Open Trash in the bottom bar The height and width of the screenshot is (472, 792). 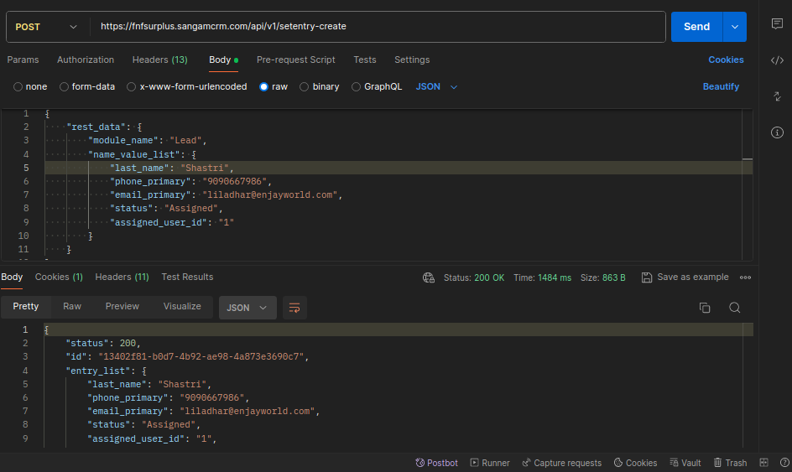pos(730,463)
